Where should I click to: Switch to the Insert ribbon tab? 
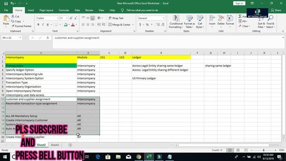(x=31, y=10)
